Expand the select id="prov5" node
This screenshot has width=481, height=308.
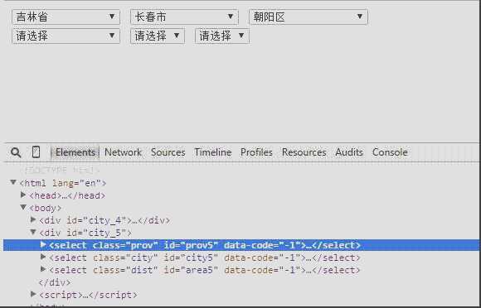click(43, 244)
